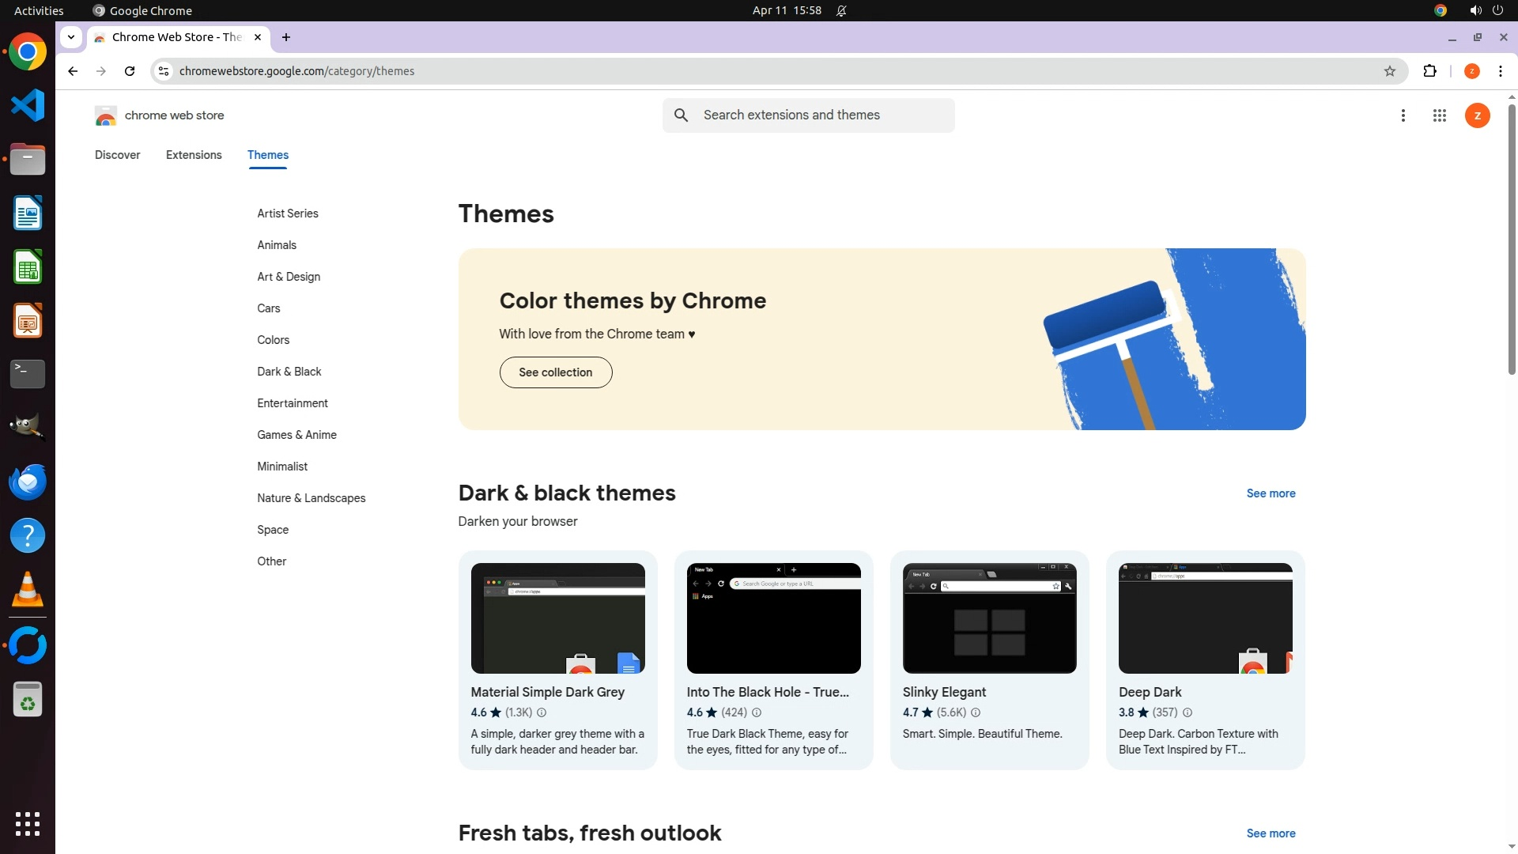Image resolution: width=1518 pixels, height=854 pixels.
Task: Open Google apps grid icon
Action: tap(1439, 115)
